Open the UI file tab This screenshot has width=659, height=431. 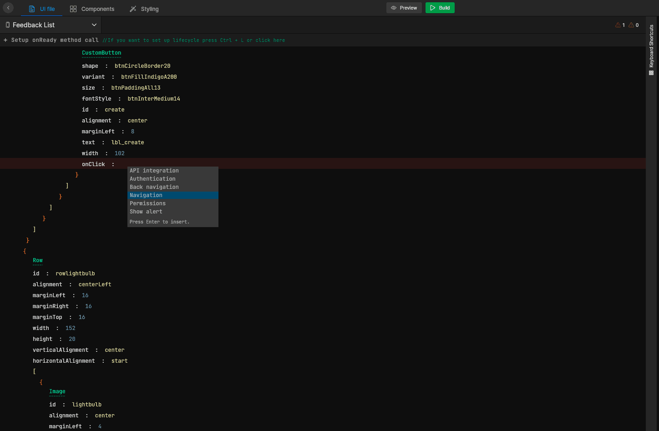click(42, 9)
